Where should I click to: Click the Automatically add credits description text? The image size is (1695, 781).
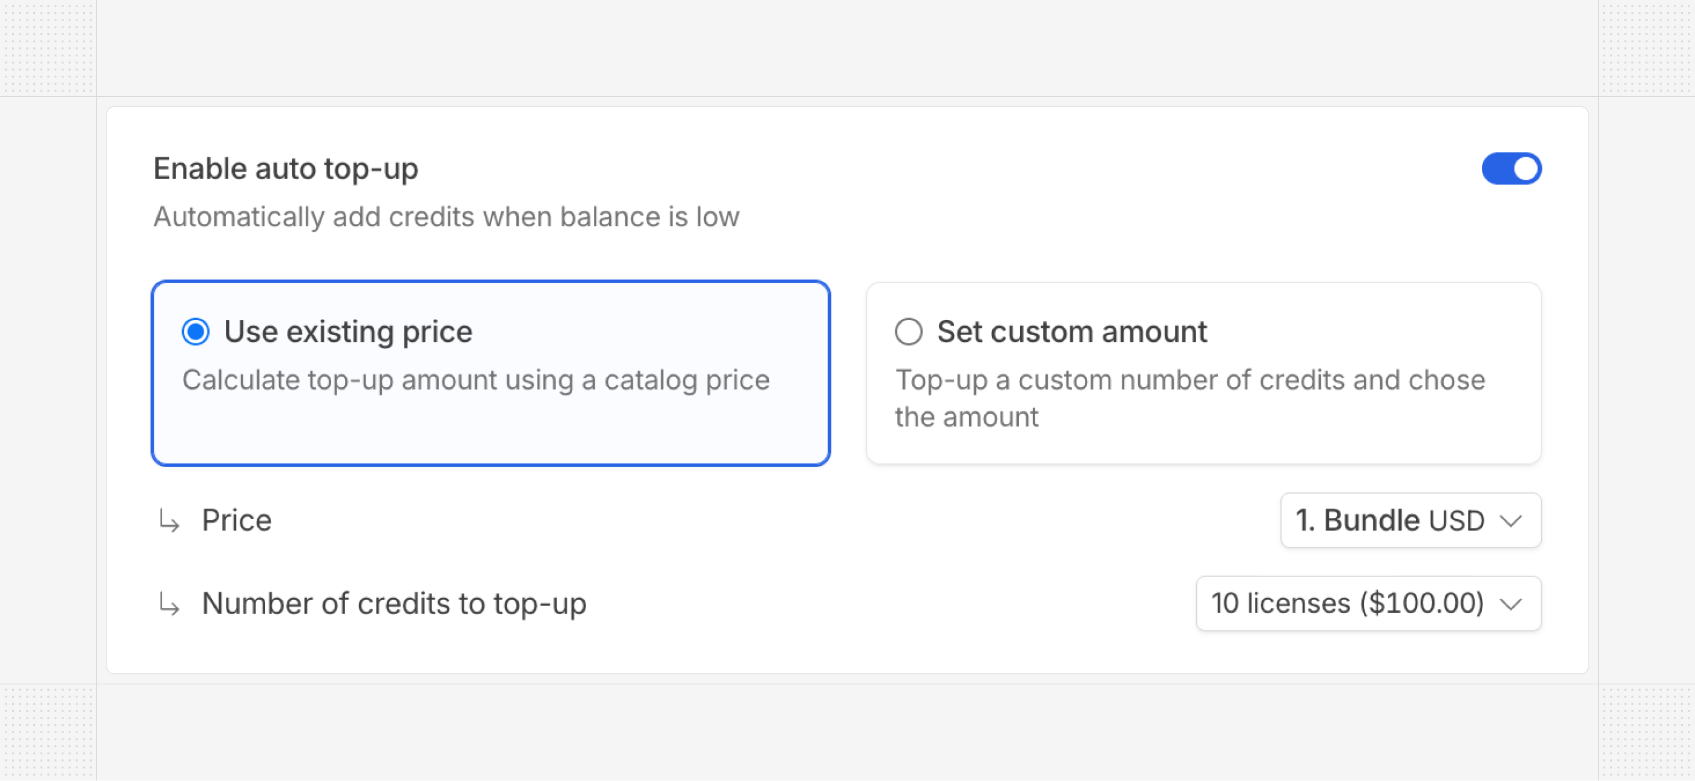point(446,217)
